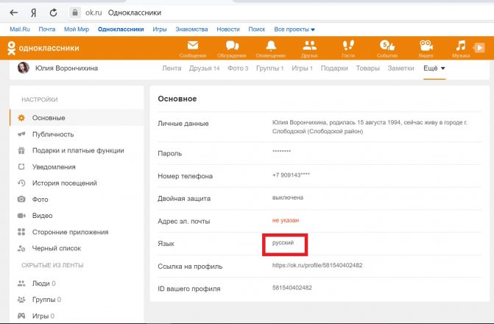The image size is (494, 324).
Task: Open the Видео camera icon in the orange bar
Action: (x=426, y=46)
